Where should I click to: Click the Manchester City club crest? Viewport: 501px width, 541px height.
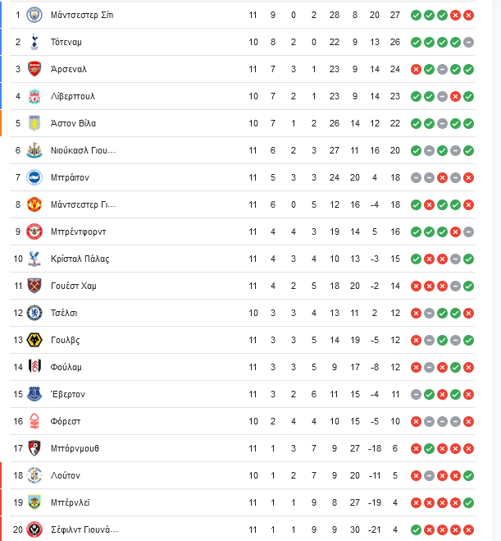point(34,15)
